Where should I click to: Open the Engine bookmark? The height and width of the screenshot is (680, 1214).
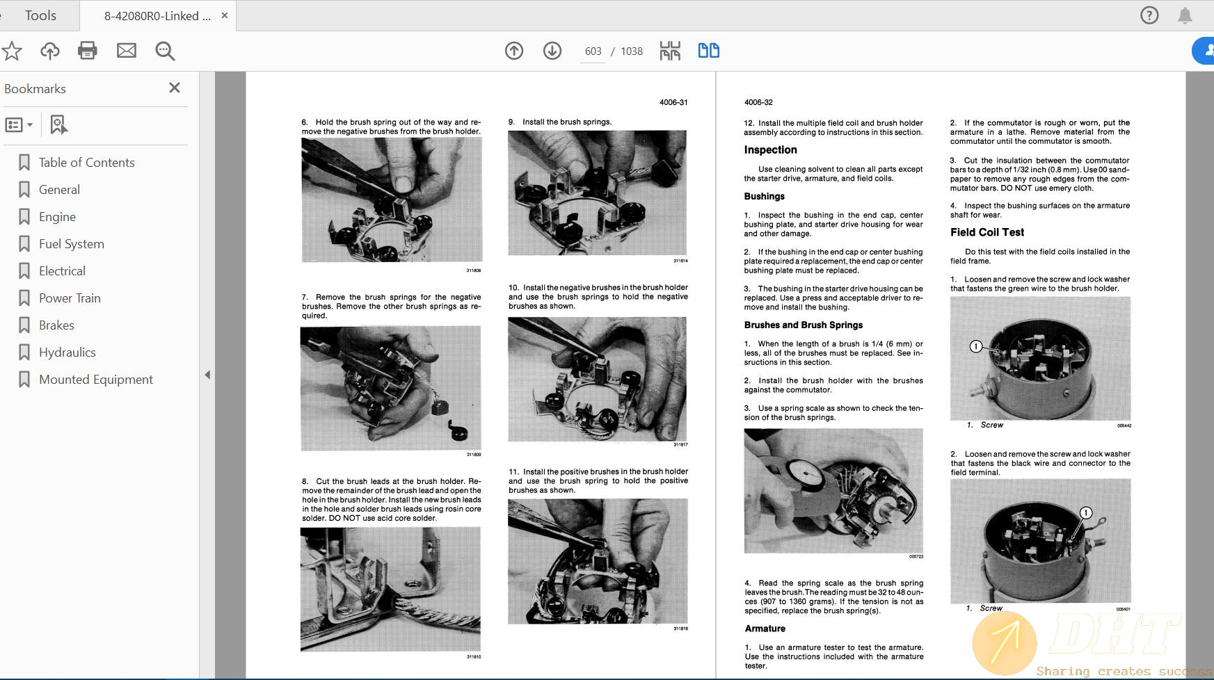click(x=57, y=216)
